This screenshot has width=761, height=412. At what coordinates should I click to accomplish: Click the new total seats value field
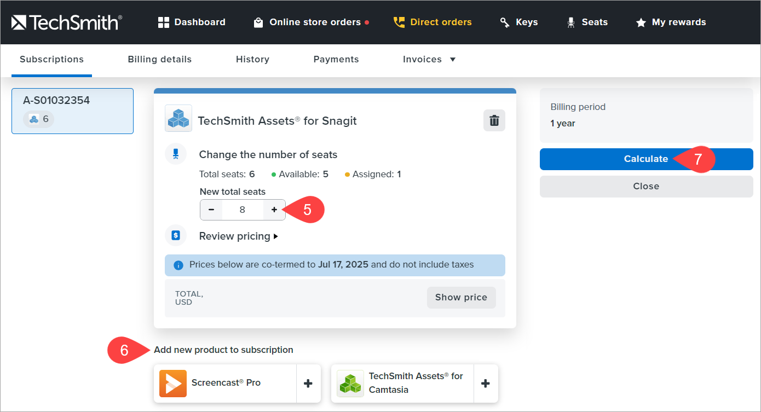tap(243, 210)
